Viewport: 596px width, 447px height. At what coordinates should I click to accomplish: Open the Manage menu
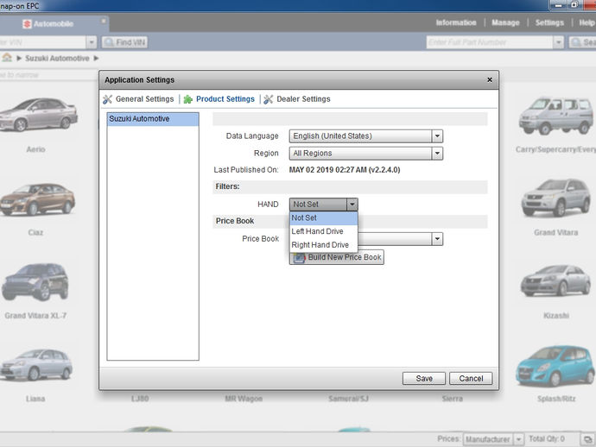click(505, 22)
